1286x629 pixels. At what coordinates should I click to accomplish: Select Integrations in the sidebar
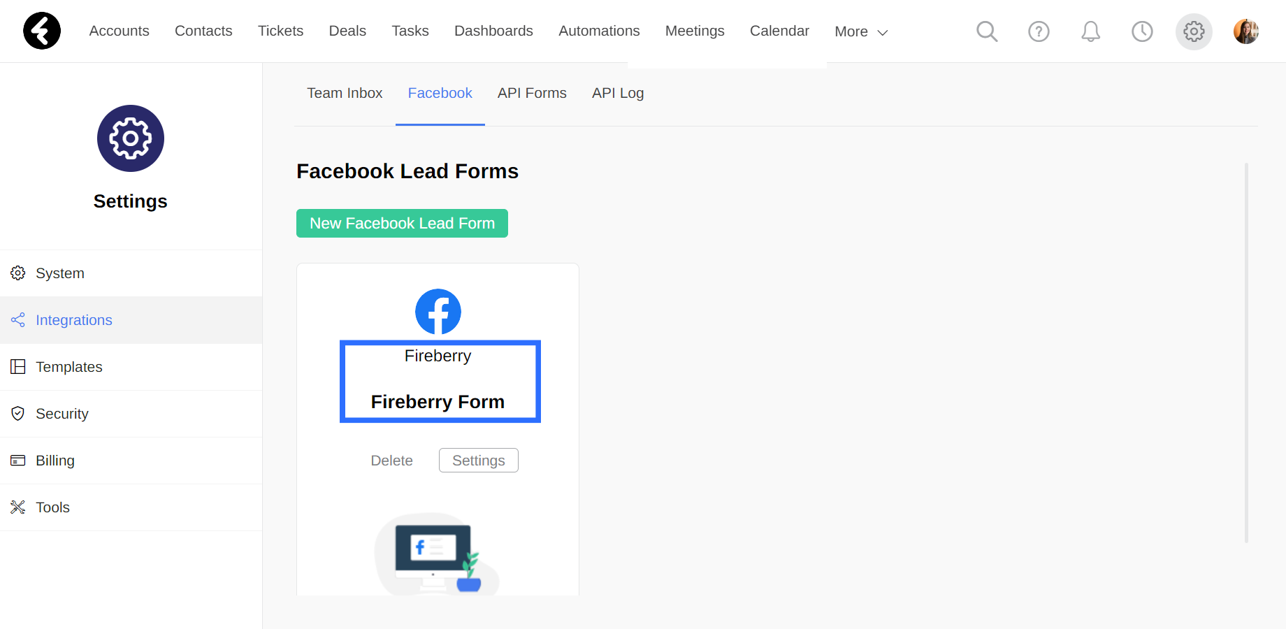131,320
